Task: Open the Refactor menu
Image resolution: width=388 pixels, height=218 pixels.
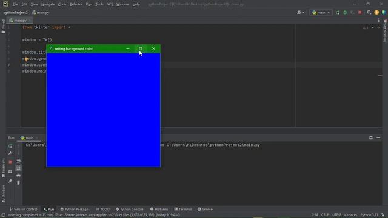Action: point(76,4)
